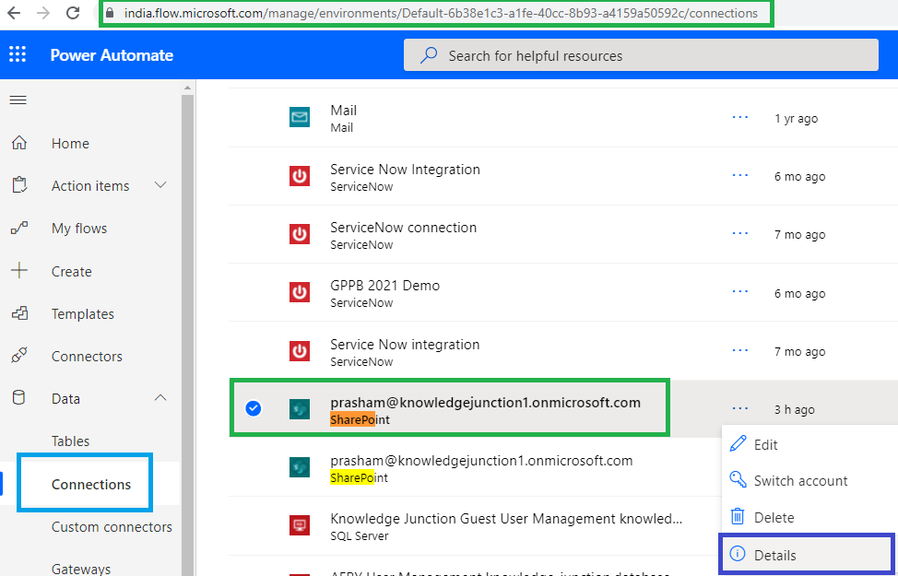Click the selected row SharePoint icon

pos(300,409)
